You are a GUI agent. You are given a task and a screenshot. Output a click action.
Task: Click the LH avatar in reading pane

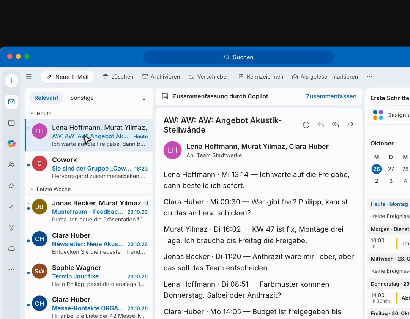[x=173, y=150]
